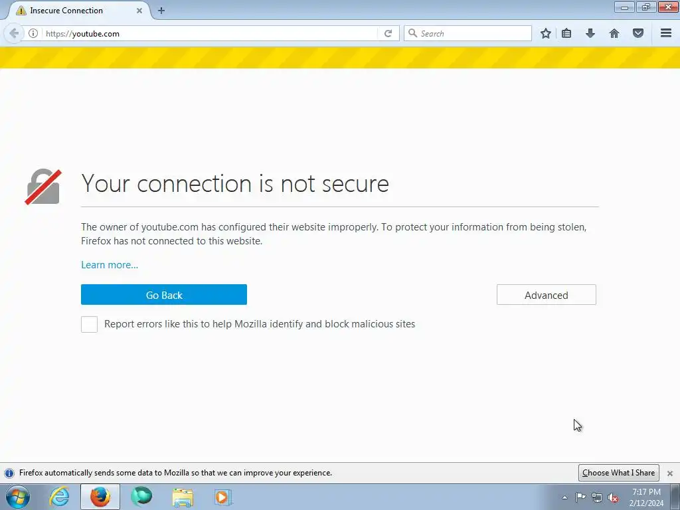Launch Internet Explorer from taskbar
The width and height of the screenshot is (680, 510).
click(x=59, y=497)
